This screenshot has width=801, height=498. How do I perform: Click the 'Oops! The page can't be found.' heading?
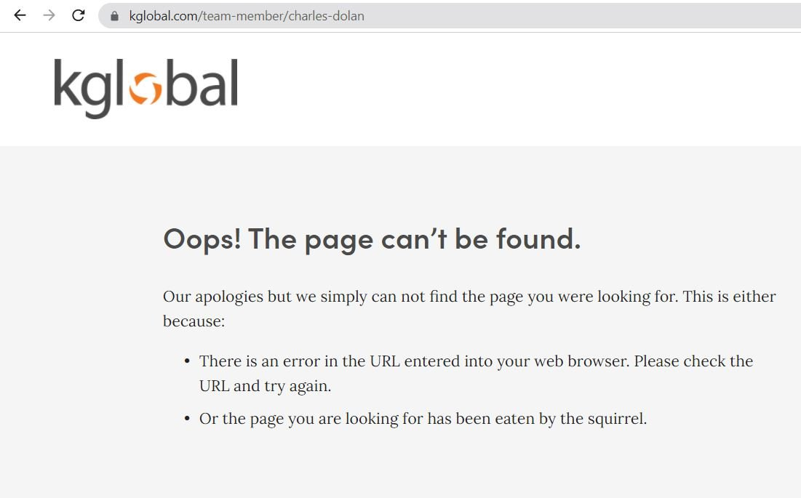(x=372, y=238)
